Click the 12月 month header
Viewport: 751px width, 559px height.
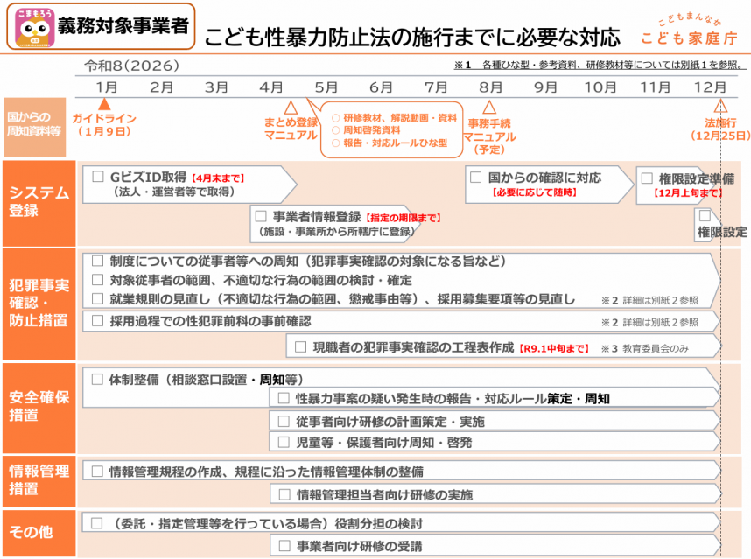point(710,87)
